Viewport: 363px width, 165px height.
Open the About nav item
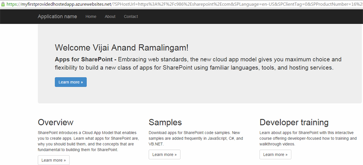coord(110,16)
